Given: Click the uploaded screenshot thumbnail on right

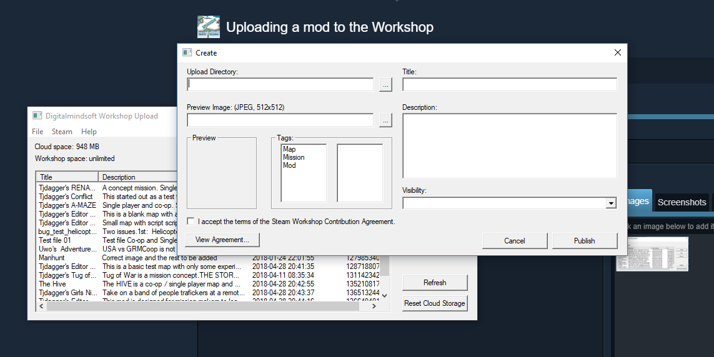Looking at the screenshot, I should tap(652, 254).
